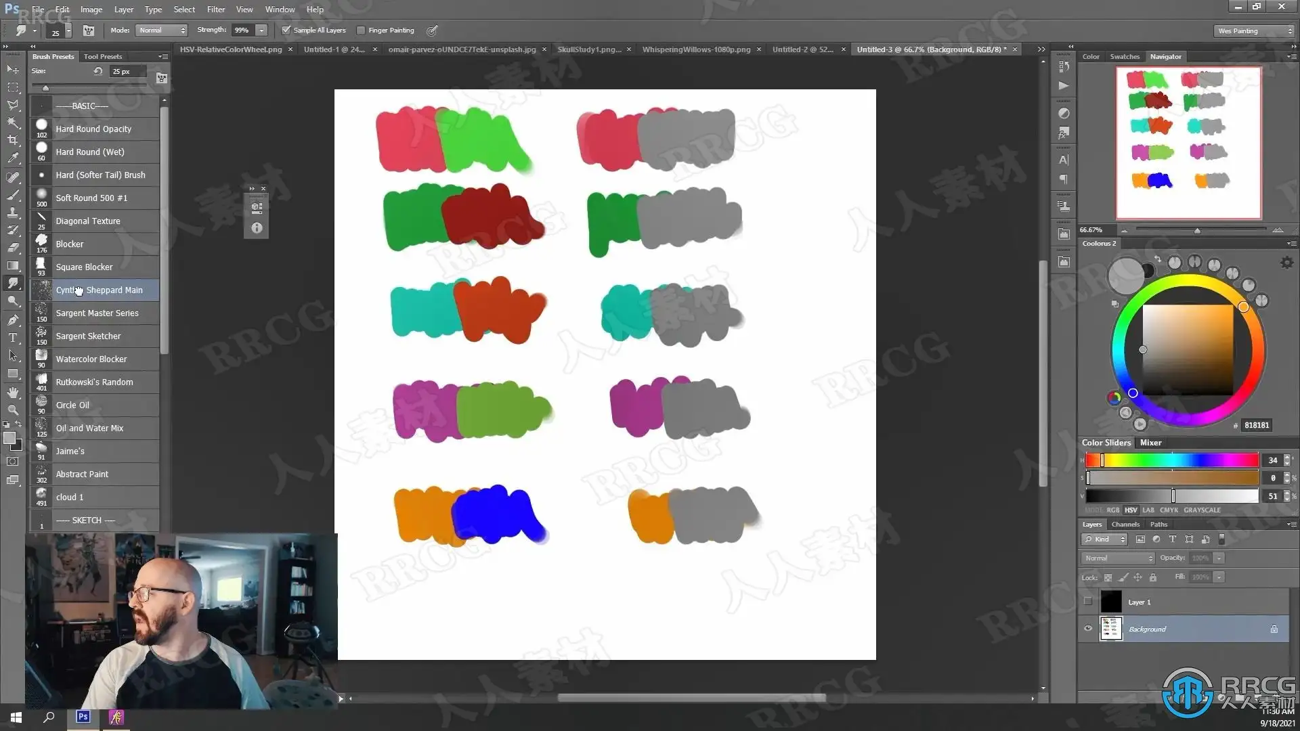Switch color mode to LAB
This screenshot has width=1300, height=731.
[x=1148, y=510]
